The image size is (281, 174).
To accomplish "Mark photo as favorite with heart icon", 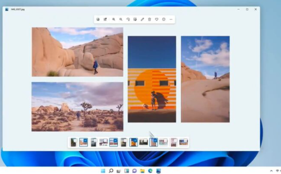I will [157, 19].
